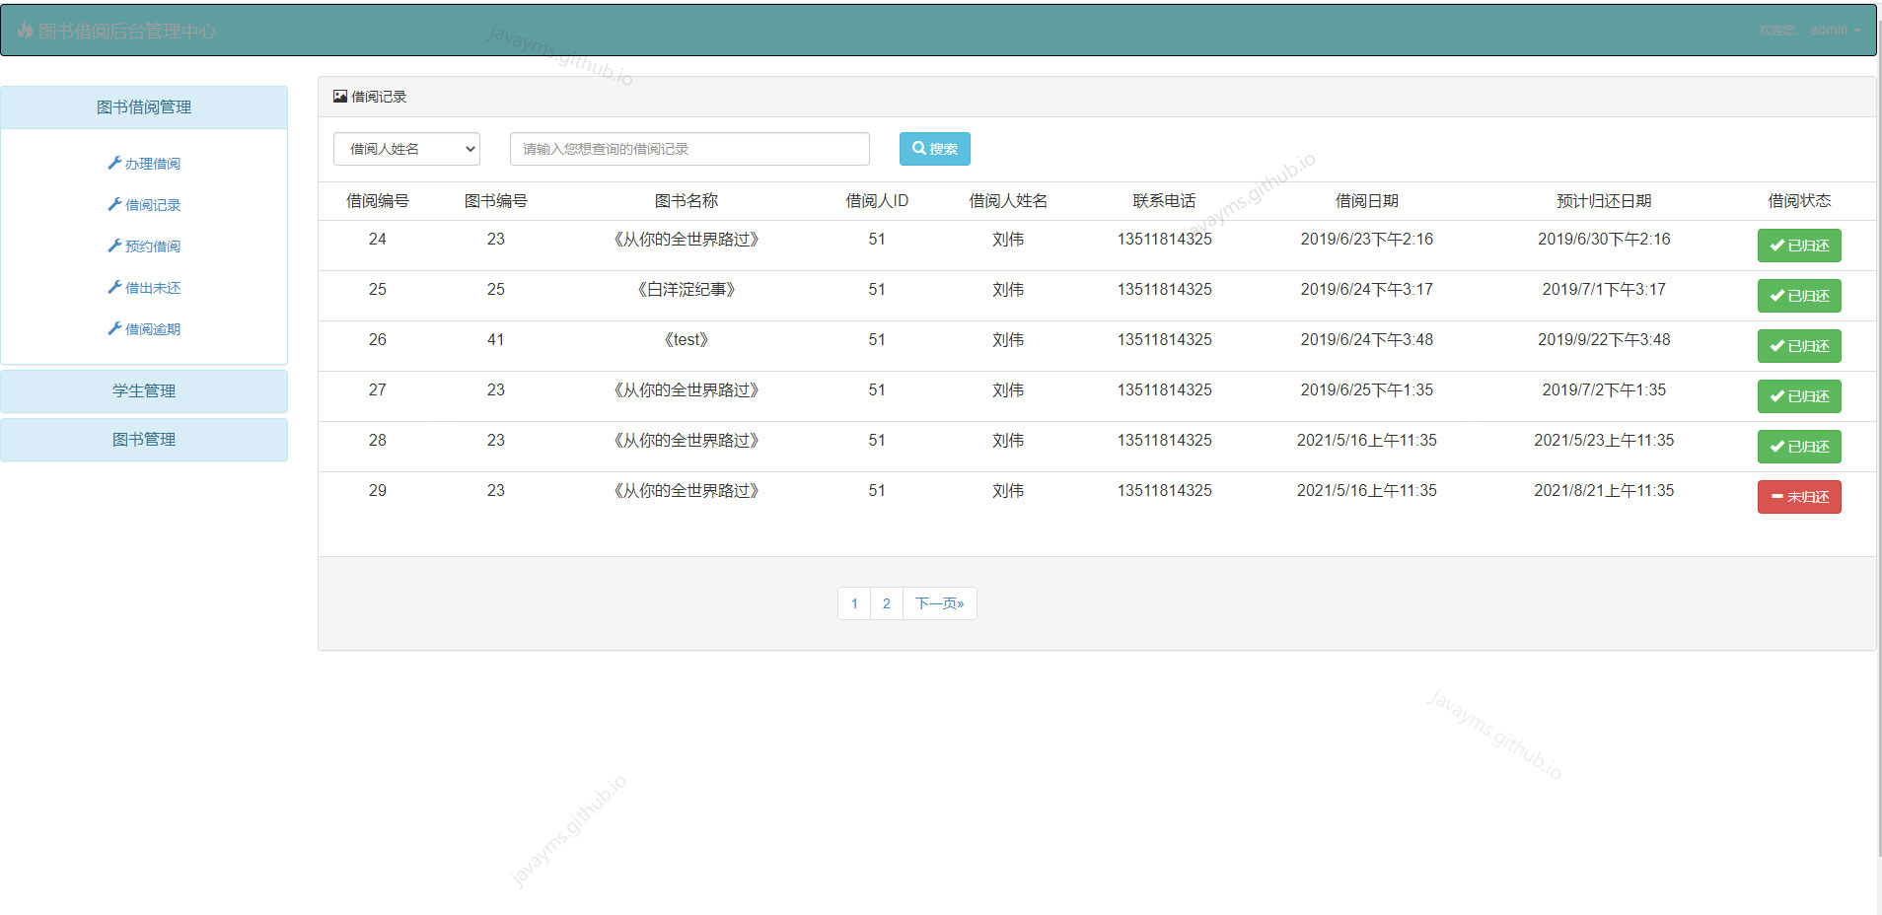Expand the 图书管理 section
Screen dimensions: 1882x915
[x=144, y=439]
